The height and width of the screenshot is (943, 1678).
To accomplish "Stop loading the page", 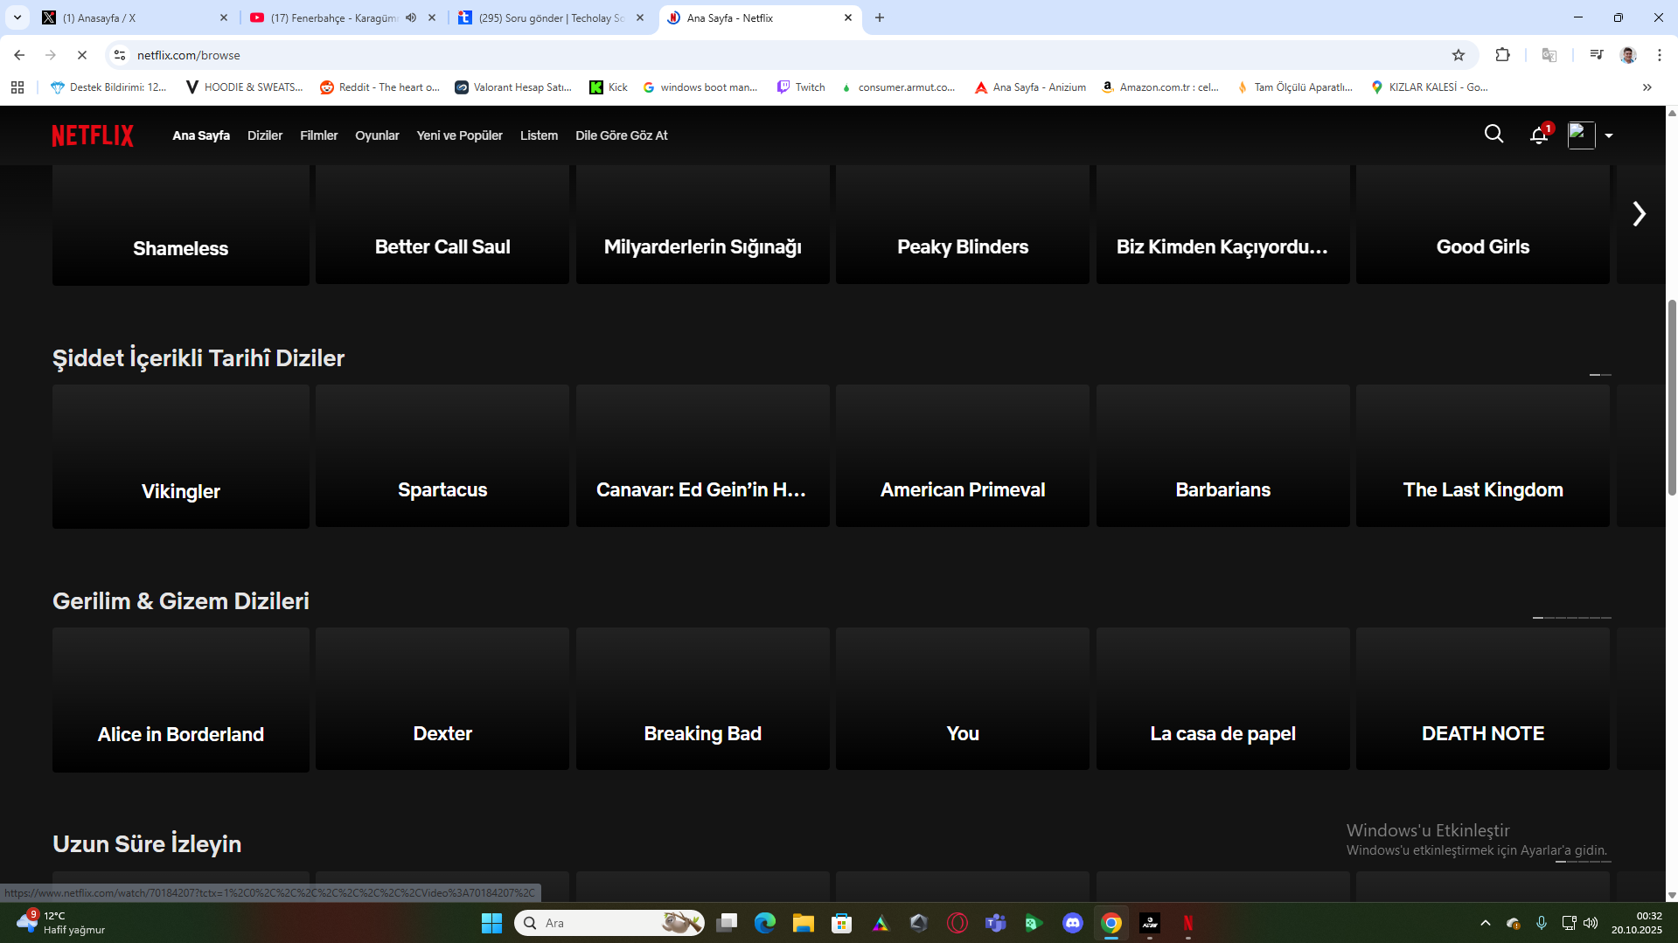I will click(82, 55).
